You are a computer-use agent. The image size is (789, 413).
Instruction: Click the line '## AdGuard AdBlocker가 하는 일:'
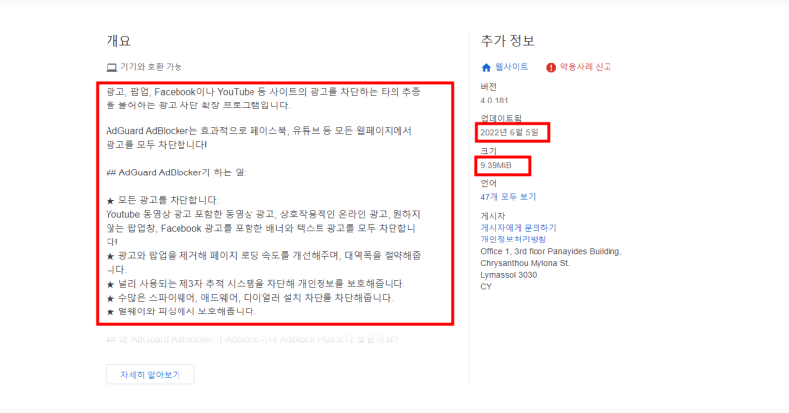click(x=177, y=172)
